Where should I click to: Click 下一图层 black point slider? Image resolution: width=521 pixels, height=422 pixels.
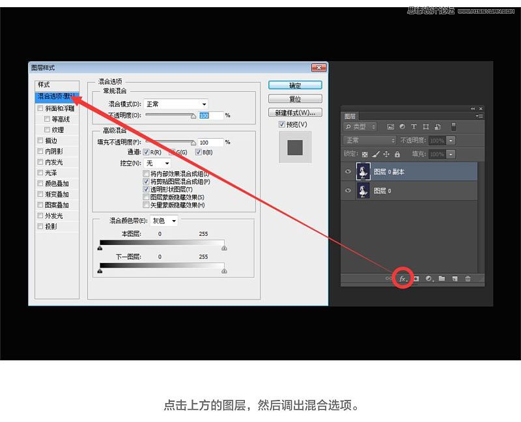(x=100, y=271)
